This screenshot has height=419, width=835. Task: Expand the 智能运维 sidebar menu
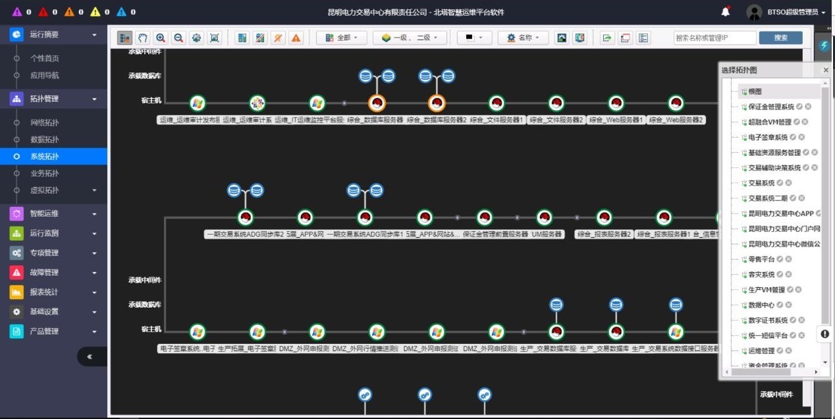[53, 213]
